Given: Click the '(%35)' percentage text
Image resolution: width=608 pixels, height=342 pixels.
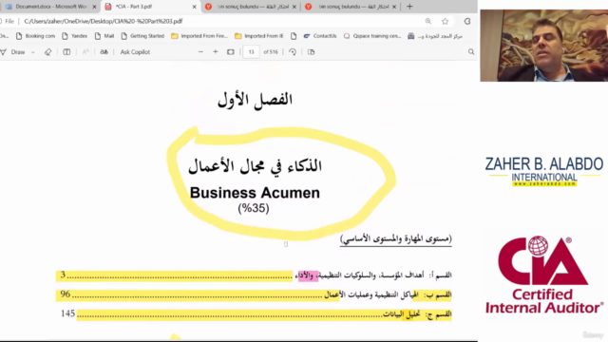Looking at the screenshot, I should pos(254,208).
